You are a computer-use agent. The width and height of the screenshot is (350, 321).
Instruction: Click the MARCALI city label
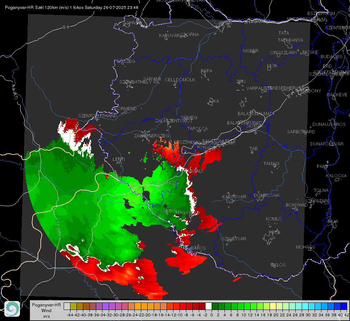click(x=193, y=171)
